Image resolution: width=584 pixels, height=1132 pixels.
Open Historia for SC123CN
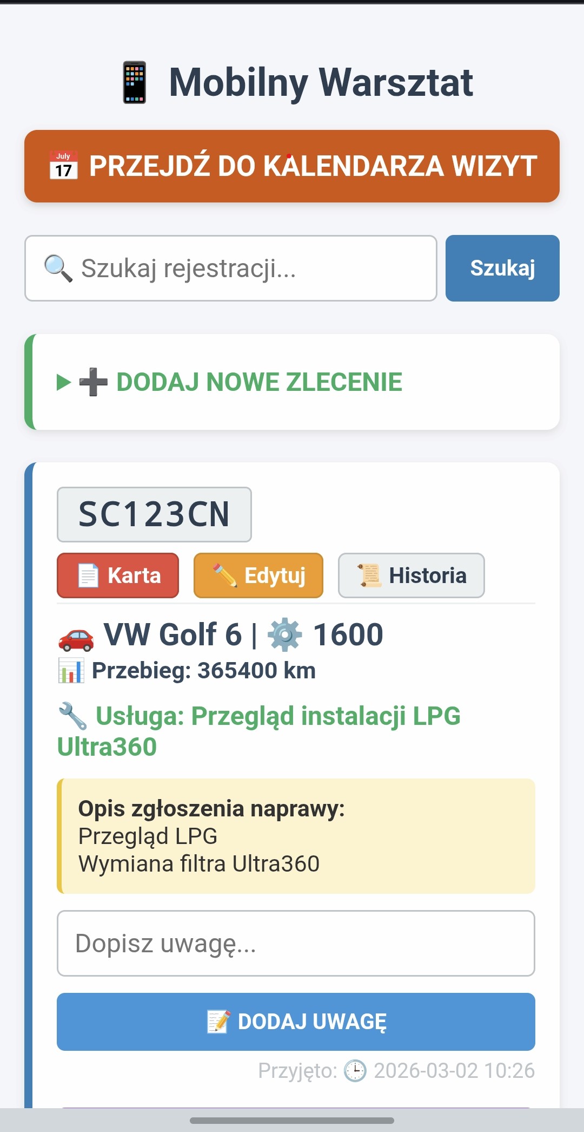click(411, 575)
